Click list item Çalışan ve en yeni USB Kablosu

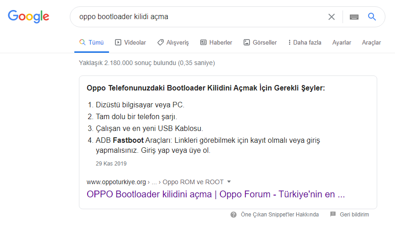(x=150, y=128)
